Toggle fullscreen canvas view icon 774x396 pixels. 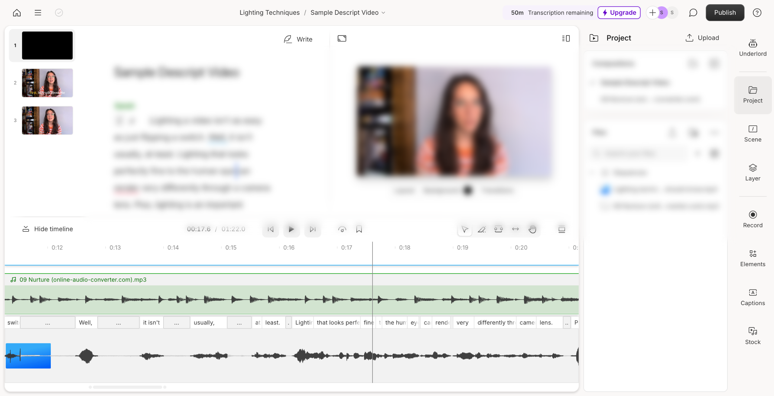tap(342, 38)
